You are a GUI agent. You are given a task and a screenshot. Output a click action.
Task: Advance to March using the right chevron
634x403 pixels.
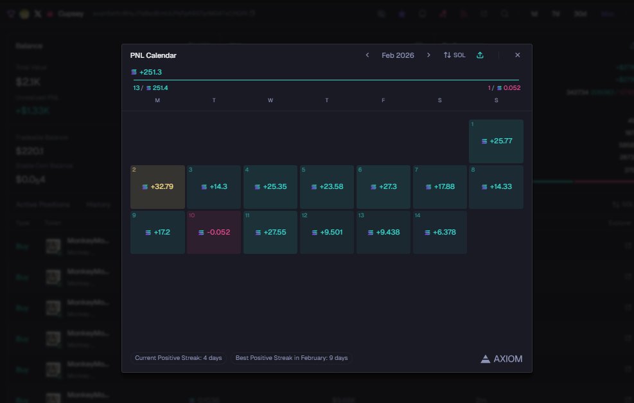[x=428, y=55]
